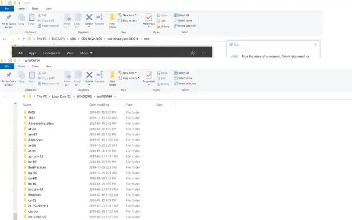Click Copy path in sysWOW64 window ribbon

[46, 78]
